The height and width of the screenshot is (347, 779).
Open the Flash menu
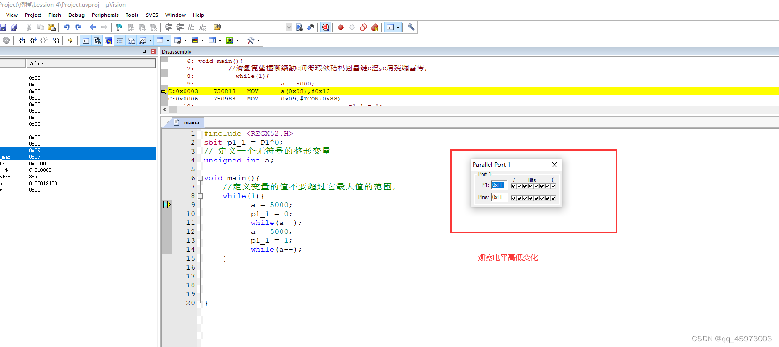[x=55, y=15]
